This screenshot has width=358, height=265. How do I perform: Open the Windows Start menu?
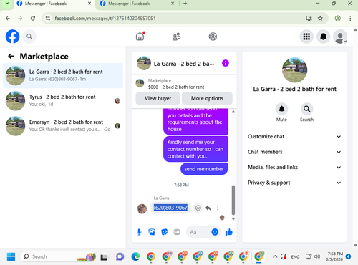(x=11, y=256)
